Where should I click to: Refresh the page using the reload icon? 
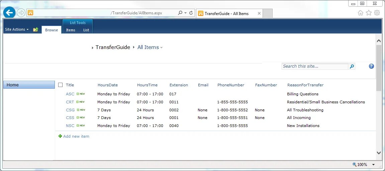point(191,13)
